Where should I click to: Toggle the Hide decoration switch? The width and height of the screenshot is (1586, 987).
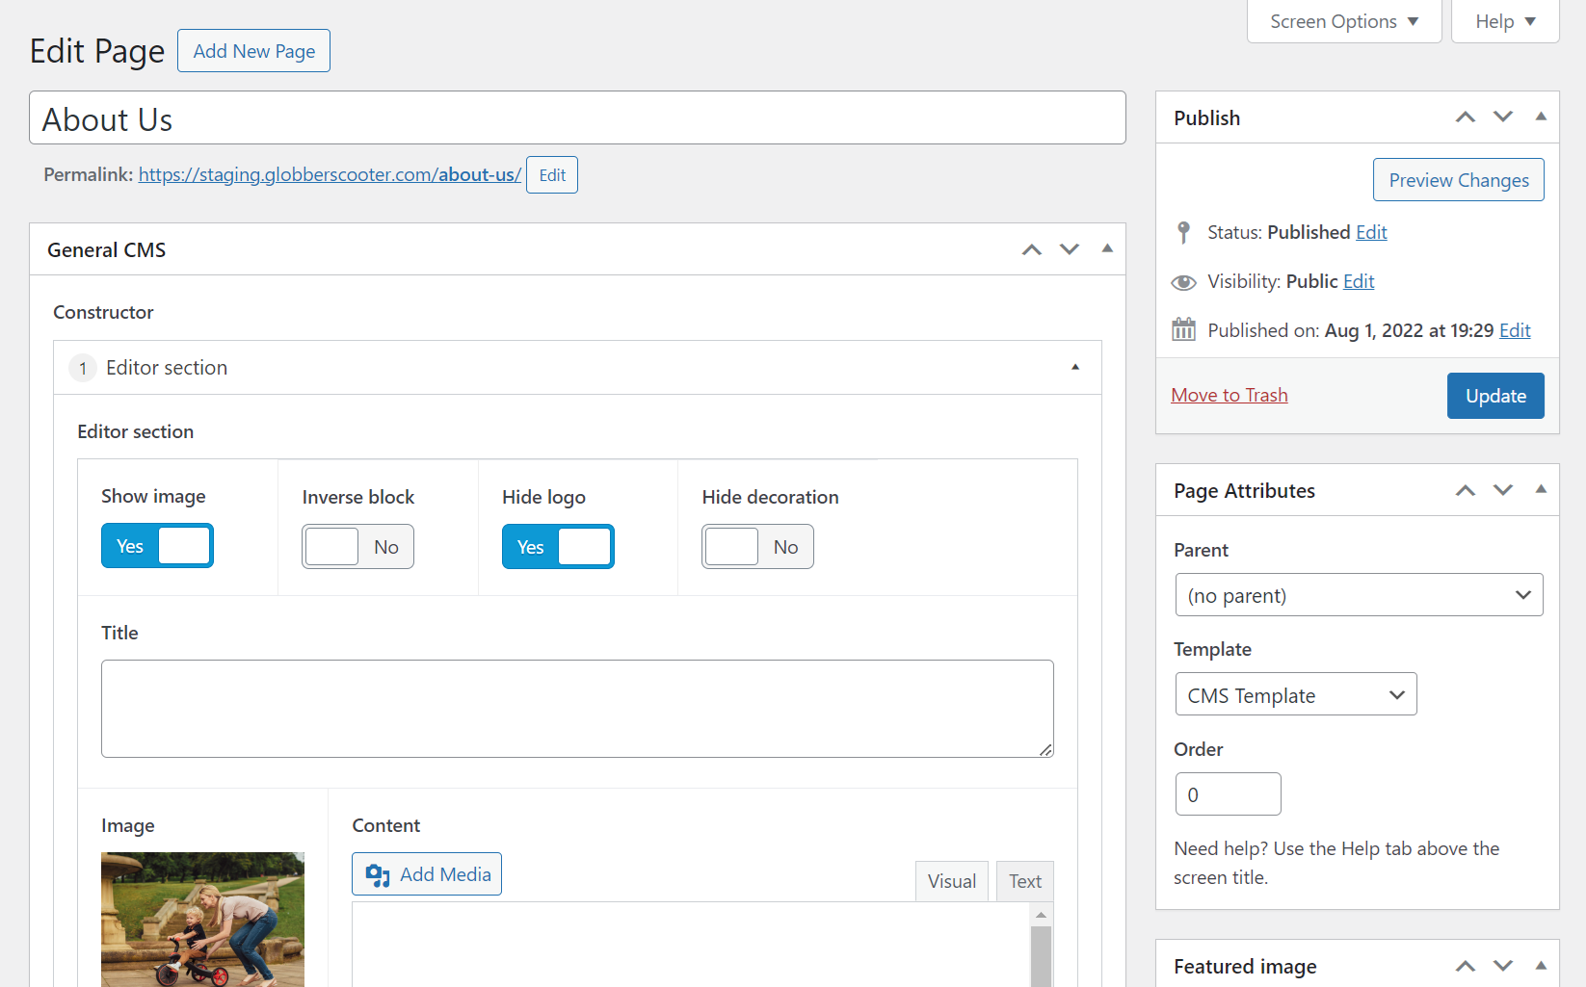point(757,547)
